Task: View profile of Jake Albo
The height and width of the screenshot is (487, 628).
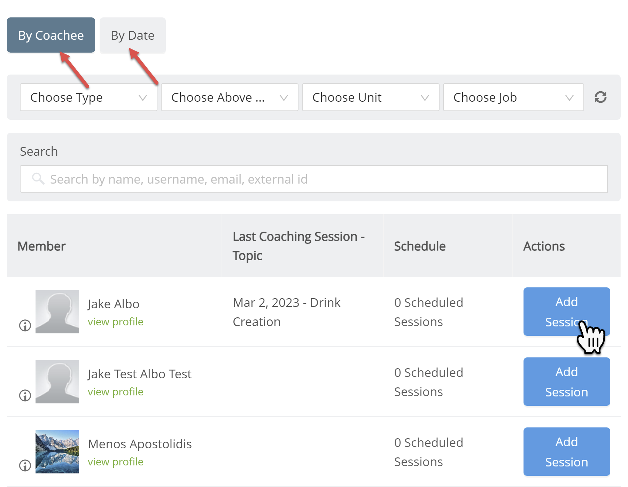Action: click(x=115, y=322)
